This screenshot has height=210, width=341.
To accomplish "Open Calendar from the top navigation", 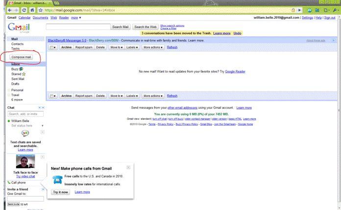I will pos(24,18).
